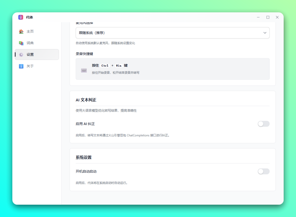Go to the 主页 page label
This screenshot has height=217, width=296.
point(30,32)
